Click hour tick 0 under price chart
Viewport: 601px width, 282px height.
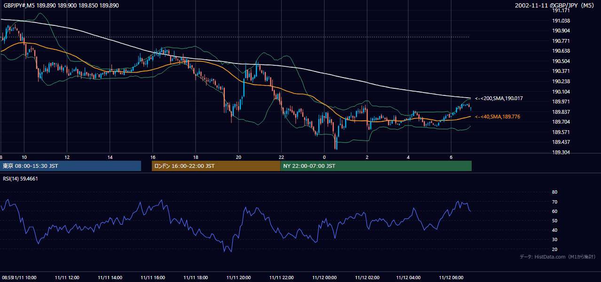324,157
